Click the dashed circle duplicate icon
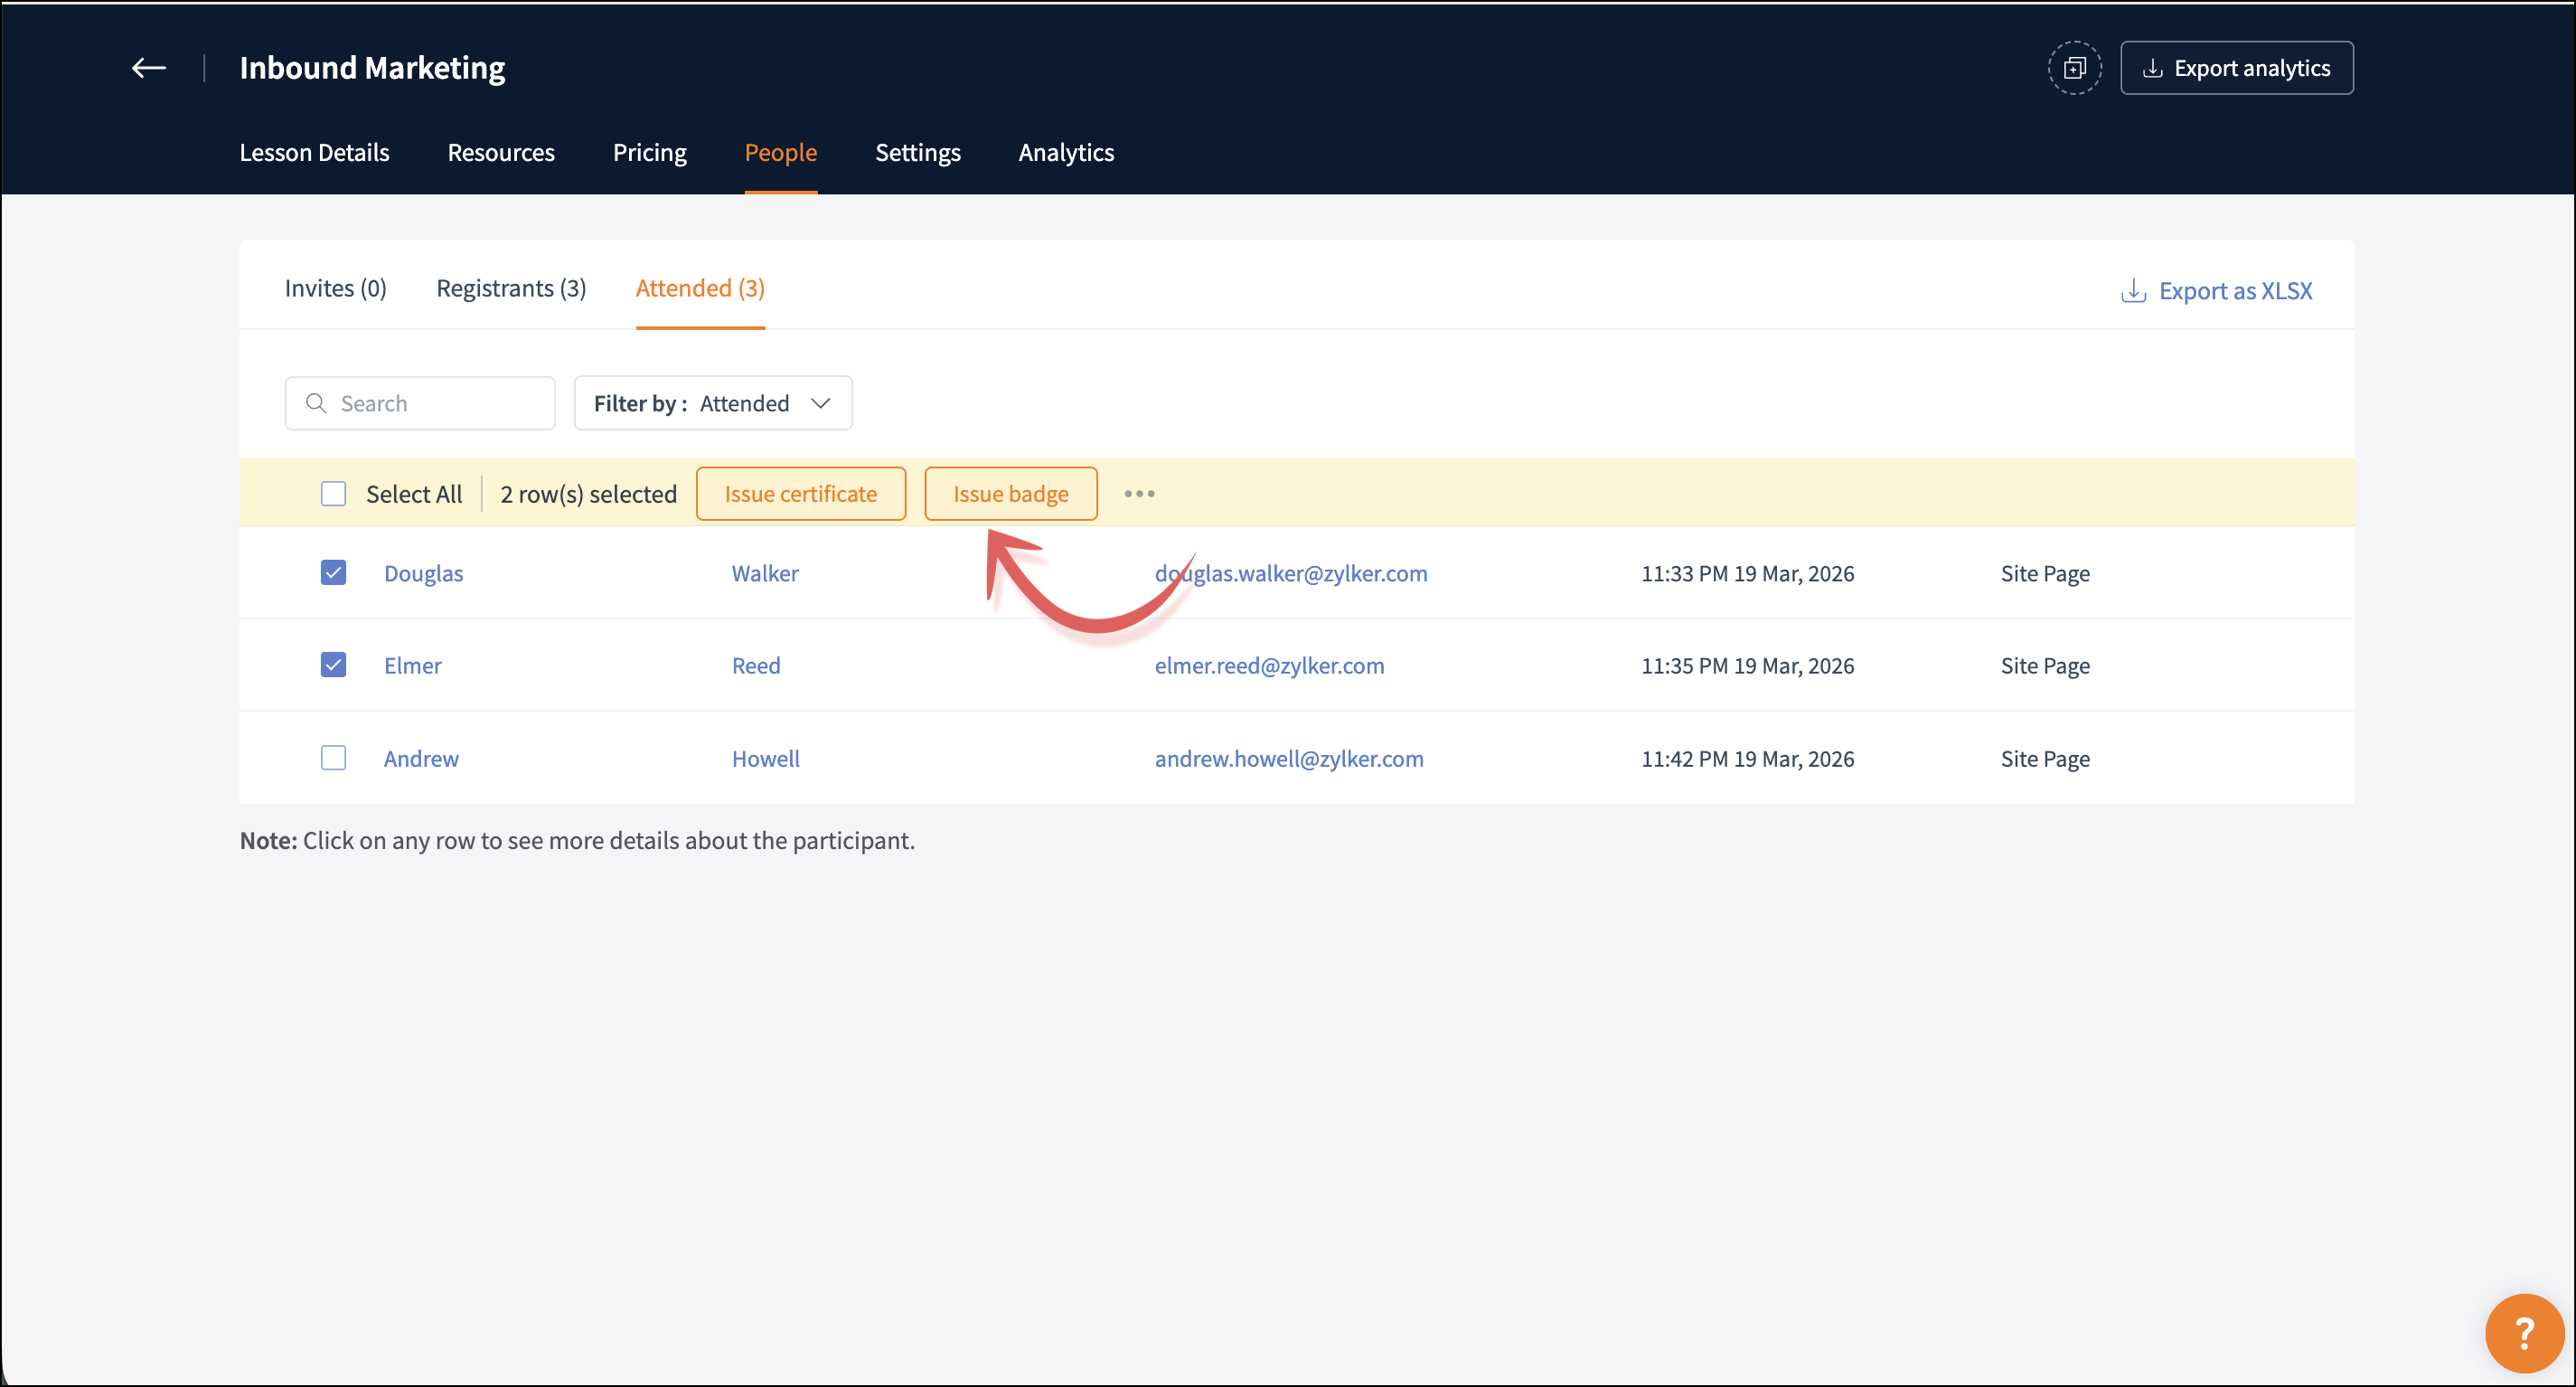Image resolution: width=2576 pixels, height=1387 pixels. point(2074,68)
